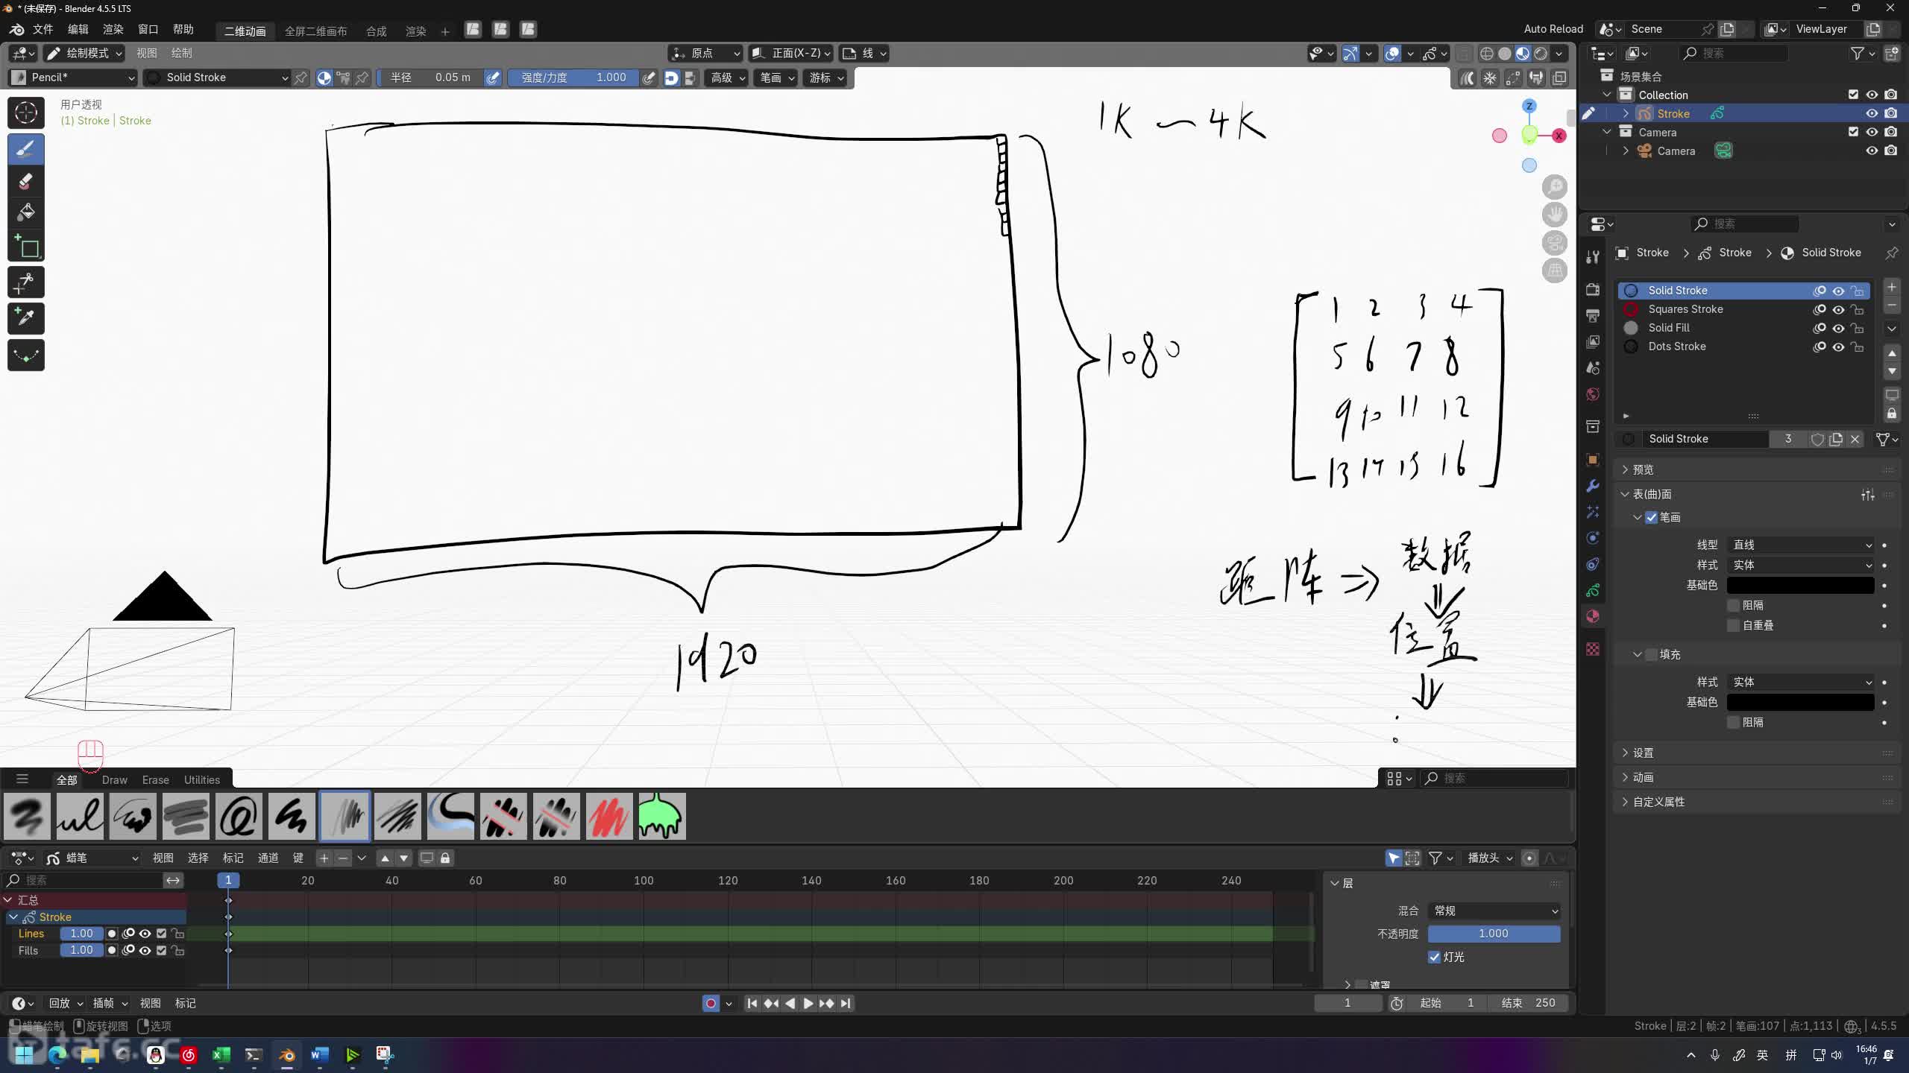
Task: Hide the Camera object in outliner
Action: coord(1872,151)
